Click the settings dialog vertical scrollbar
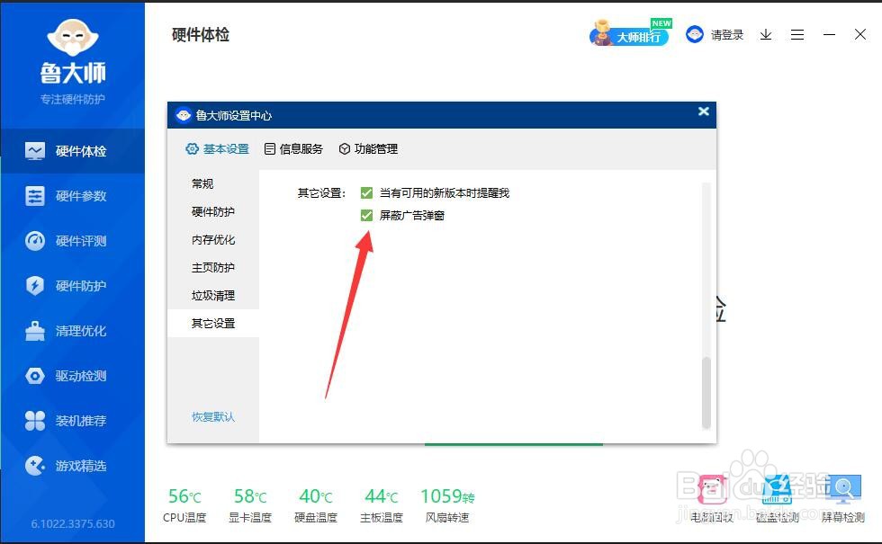The image size is (882, 544). (x=706, y=392)
